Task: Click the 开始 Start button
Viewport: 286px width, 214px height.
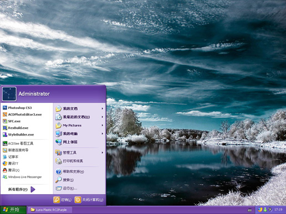Action: tap(13, 210)
